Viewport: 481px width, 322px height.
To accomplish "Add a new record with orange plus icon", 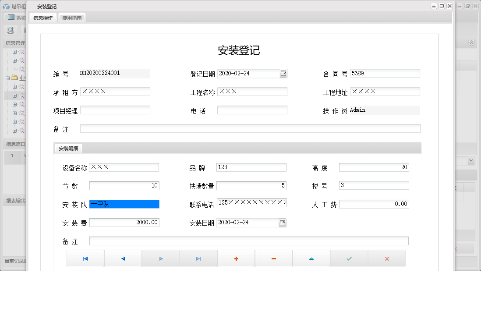I will (236, 258).
